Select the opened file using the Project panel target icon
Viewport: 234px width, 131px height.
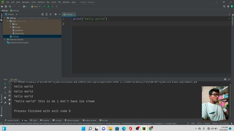point(42,14)
